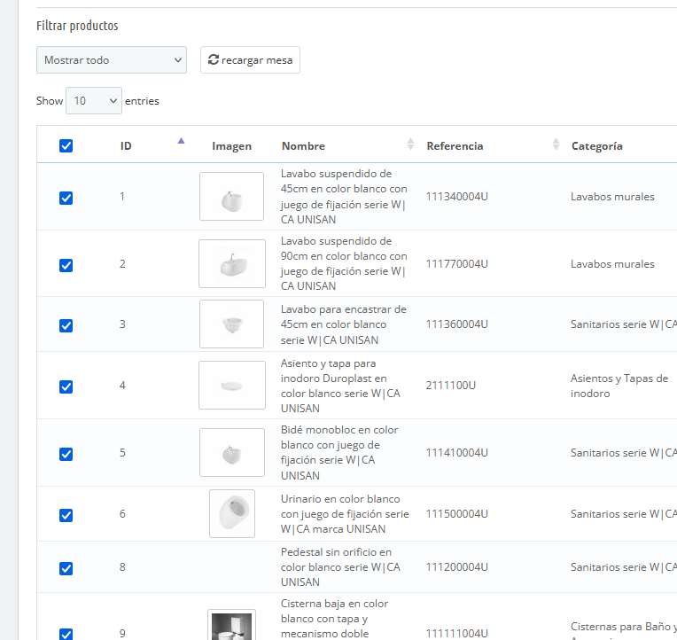Open the Show entries count dropdown
This screenshot has width=677, height=640.
[94, 101]
